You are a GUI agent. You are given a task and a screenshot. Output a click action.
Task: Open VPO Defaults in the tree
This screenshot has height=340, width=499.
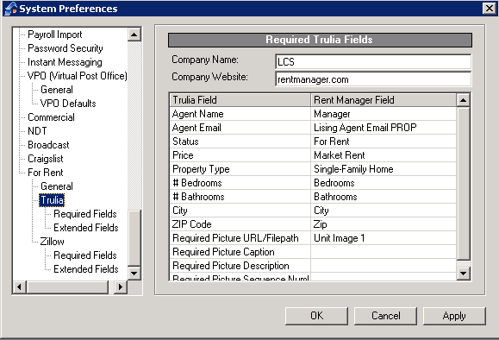[68, 104]
